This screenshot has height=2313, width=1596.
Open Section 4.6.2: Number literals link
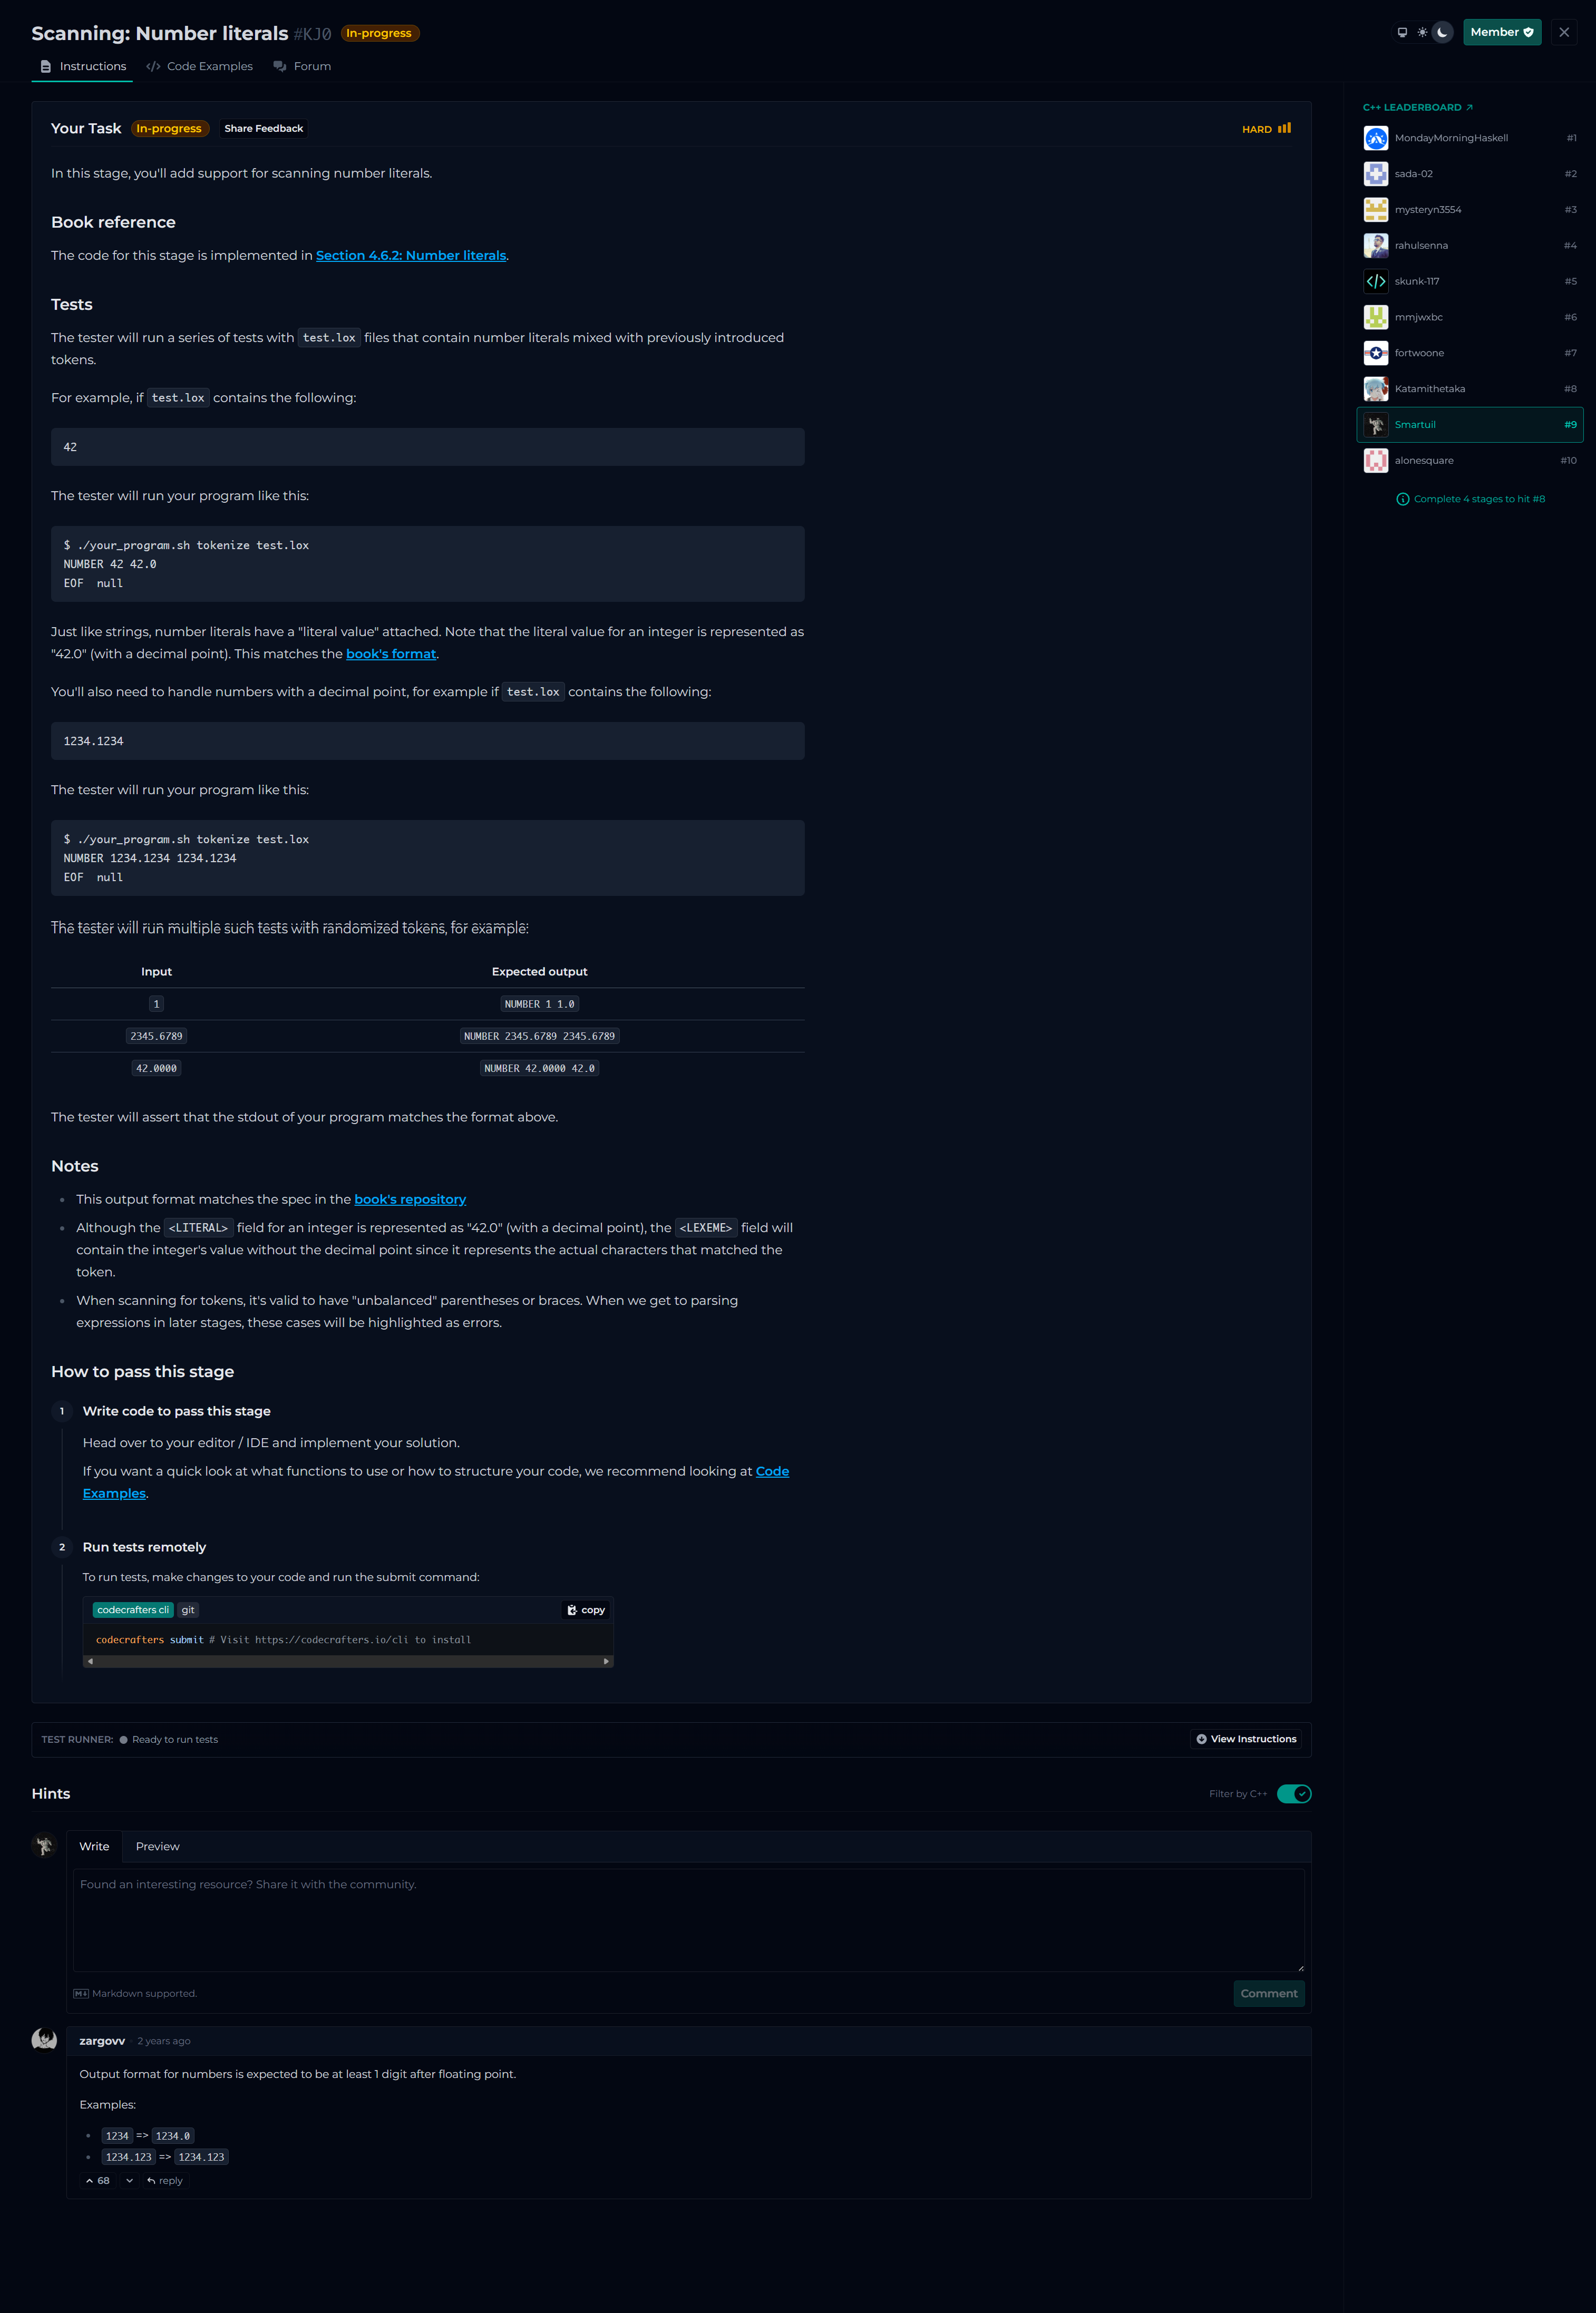tap(410, 256)
